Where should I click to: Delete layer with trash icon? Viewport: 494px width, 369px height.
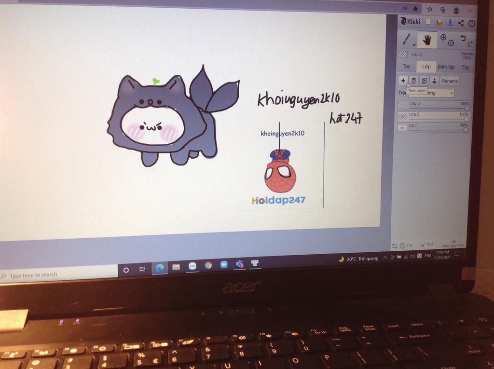pos(413,81)
